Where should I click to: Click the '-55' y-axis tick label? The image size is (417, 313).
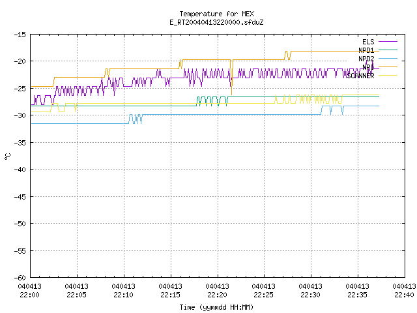coord(20,250)
